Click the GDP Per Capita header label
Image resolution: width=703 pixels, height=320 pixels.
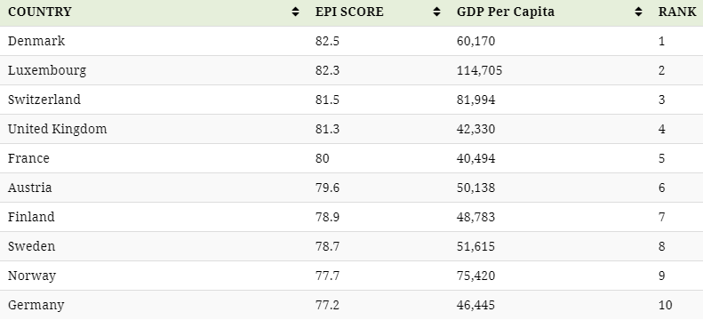(506, 12)
